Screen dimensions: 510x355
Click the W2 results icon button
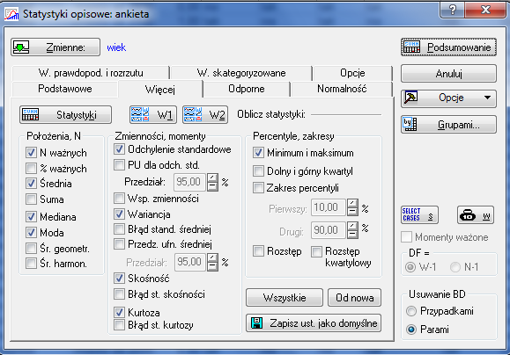pyautogui.click(x=205, y=115)
